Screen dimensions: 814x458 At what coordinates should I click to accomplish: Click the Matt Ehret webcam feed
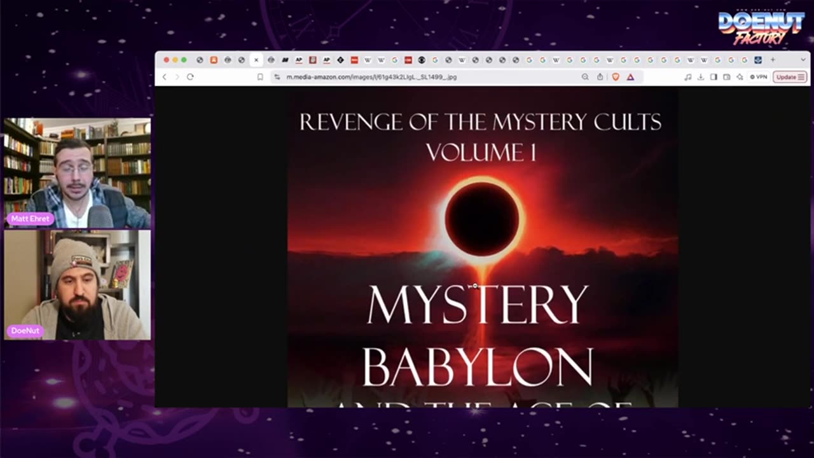click(78, 173)
